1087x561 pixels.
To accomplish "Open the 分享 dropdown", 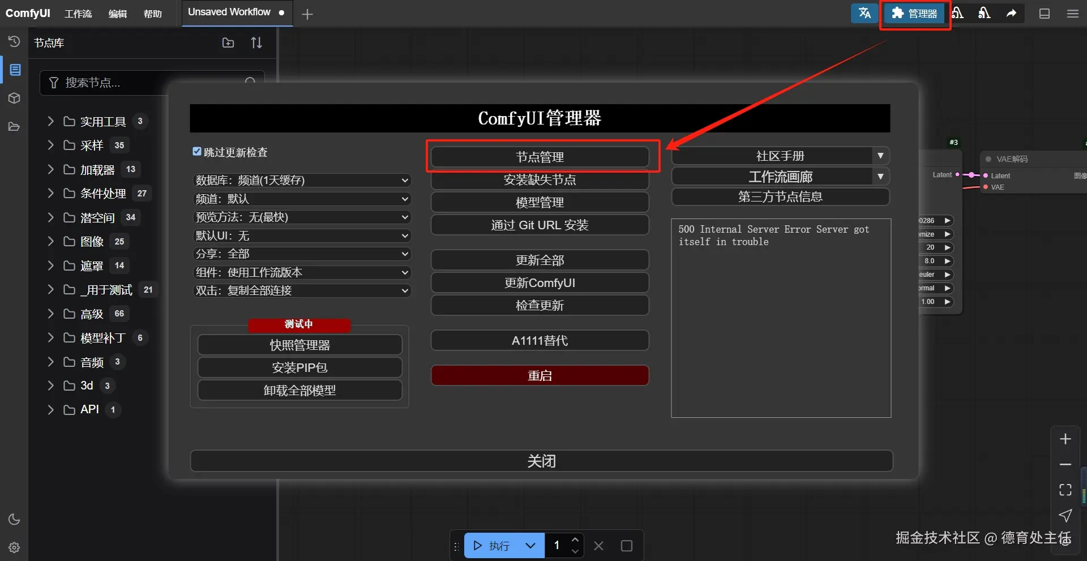I will pos(302,254).
